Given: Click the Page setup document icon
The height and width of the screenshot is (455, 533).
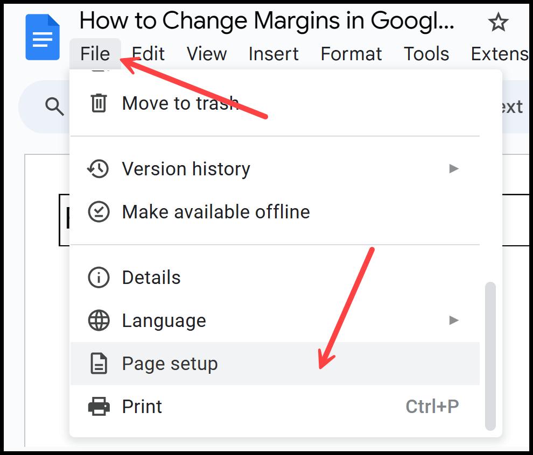Looking at the screenshot, I should (99, 364).
